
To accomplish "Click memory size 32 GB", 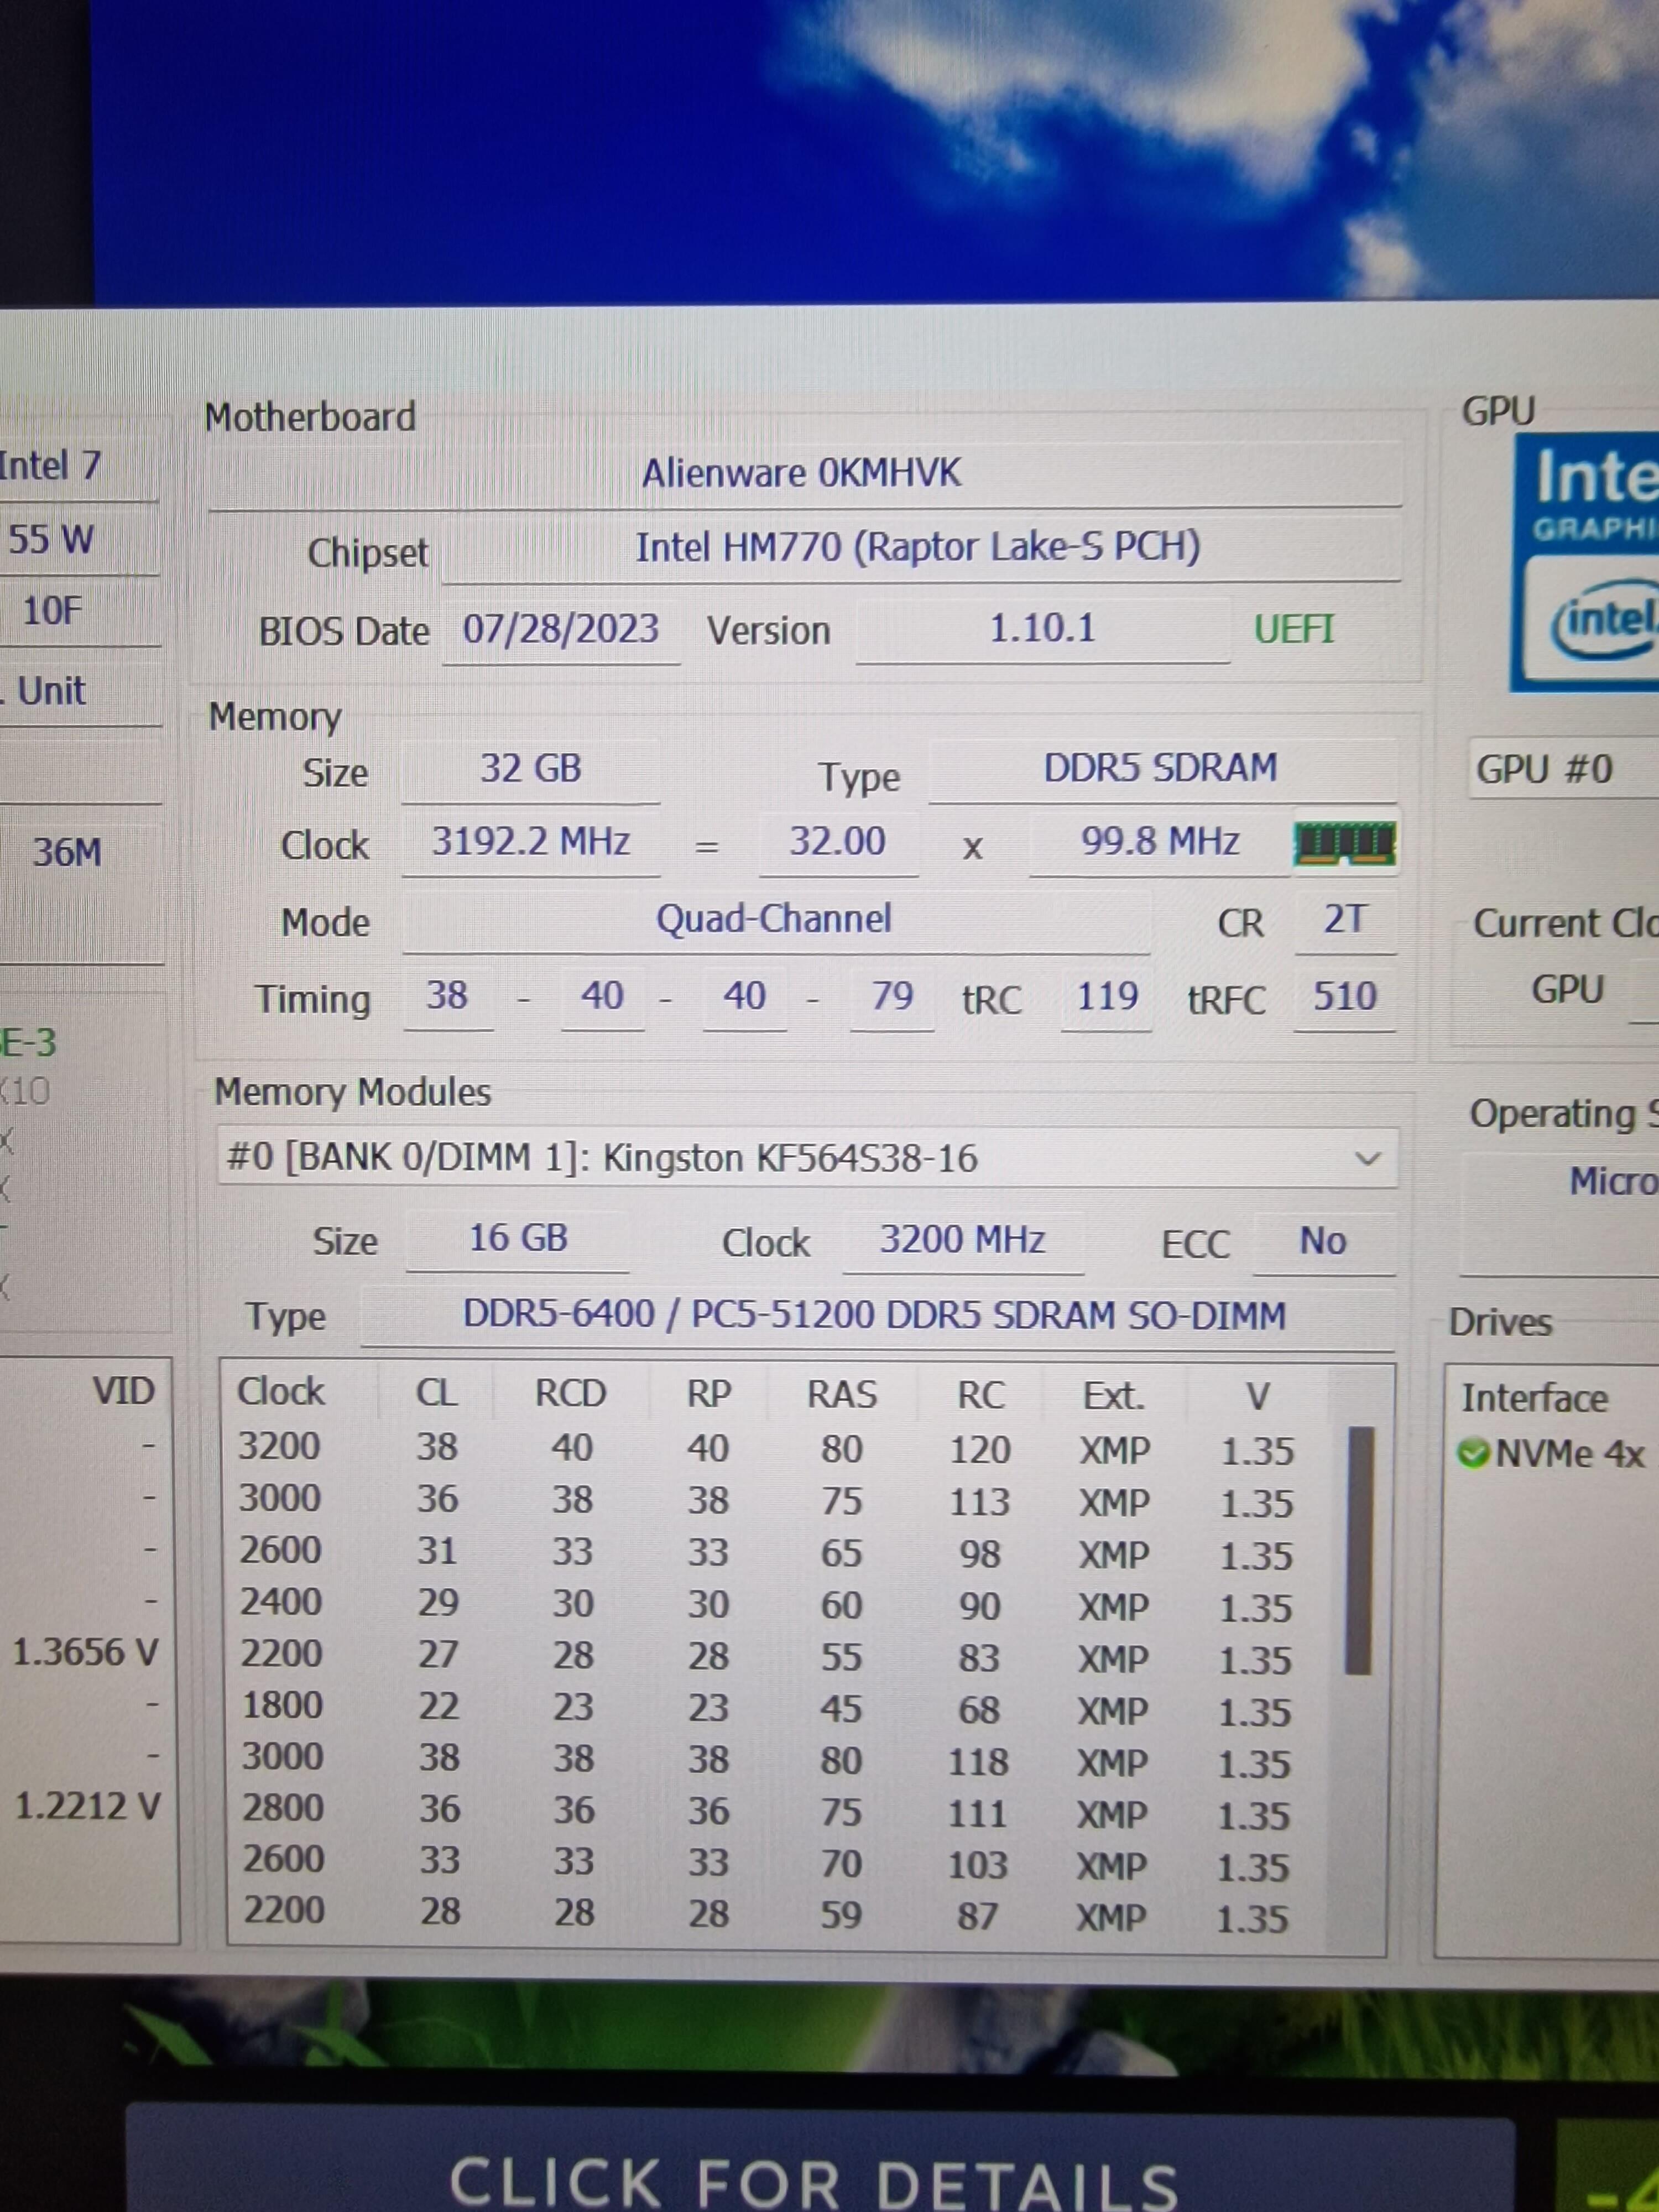I will 531,769.
